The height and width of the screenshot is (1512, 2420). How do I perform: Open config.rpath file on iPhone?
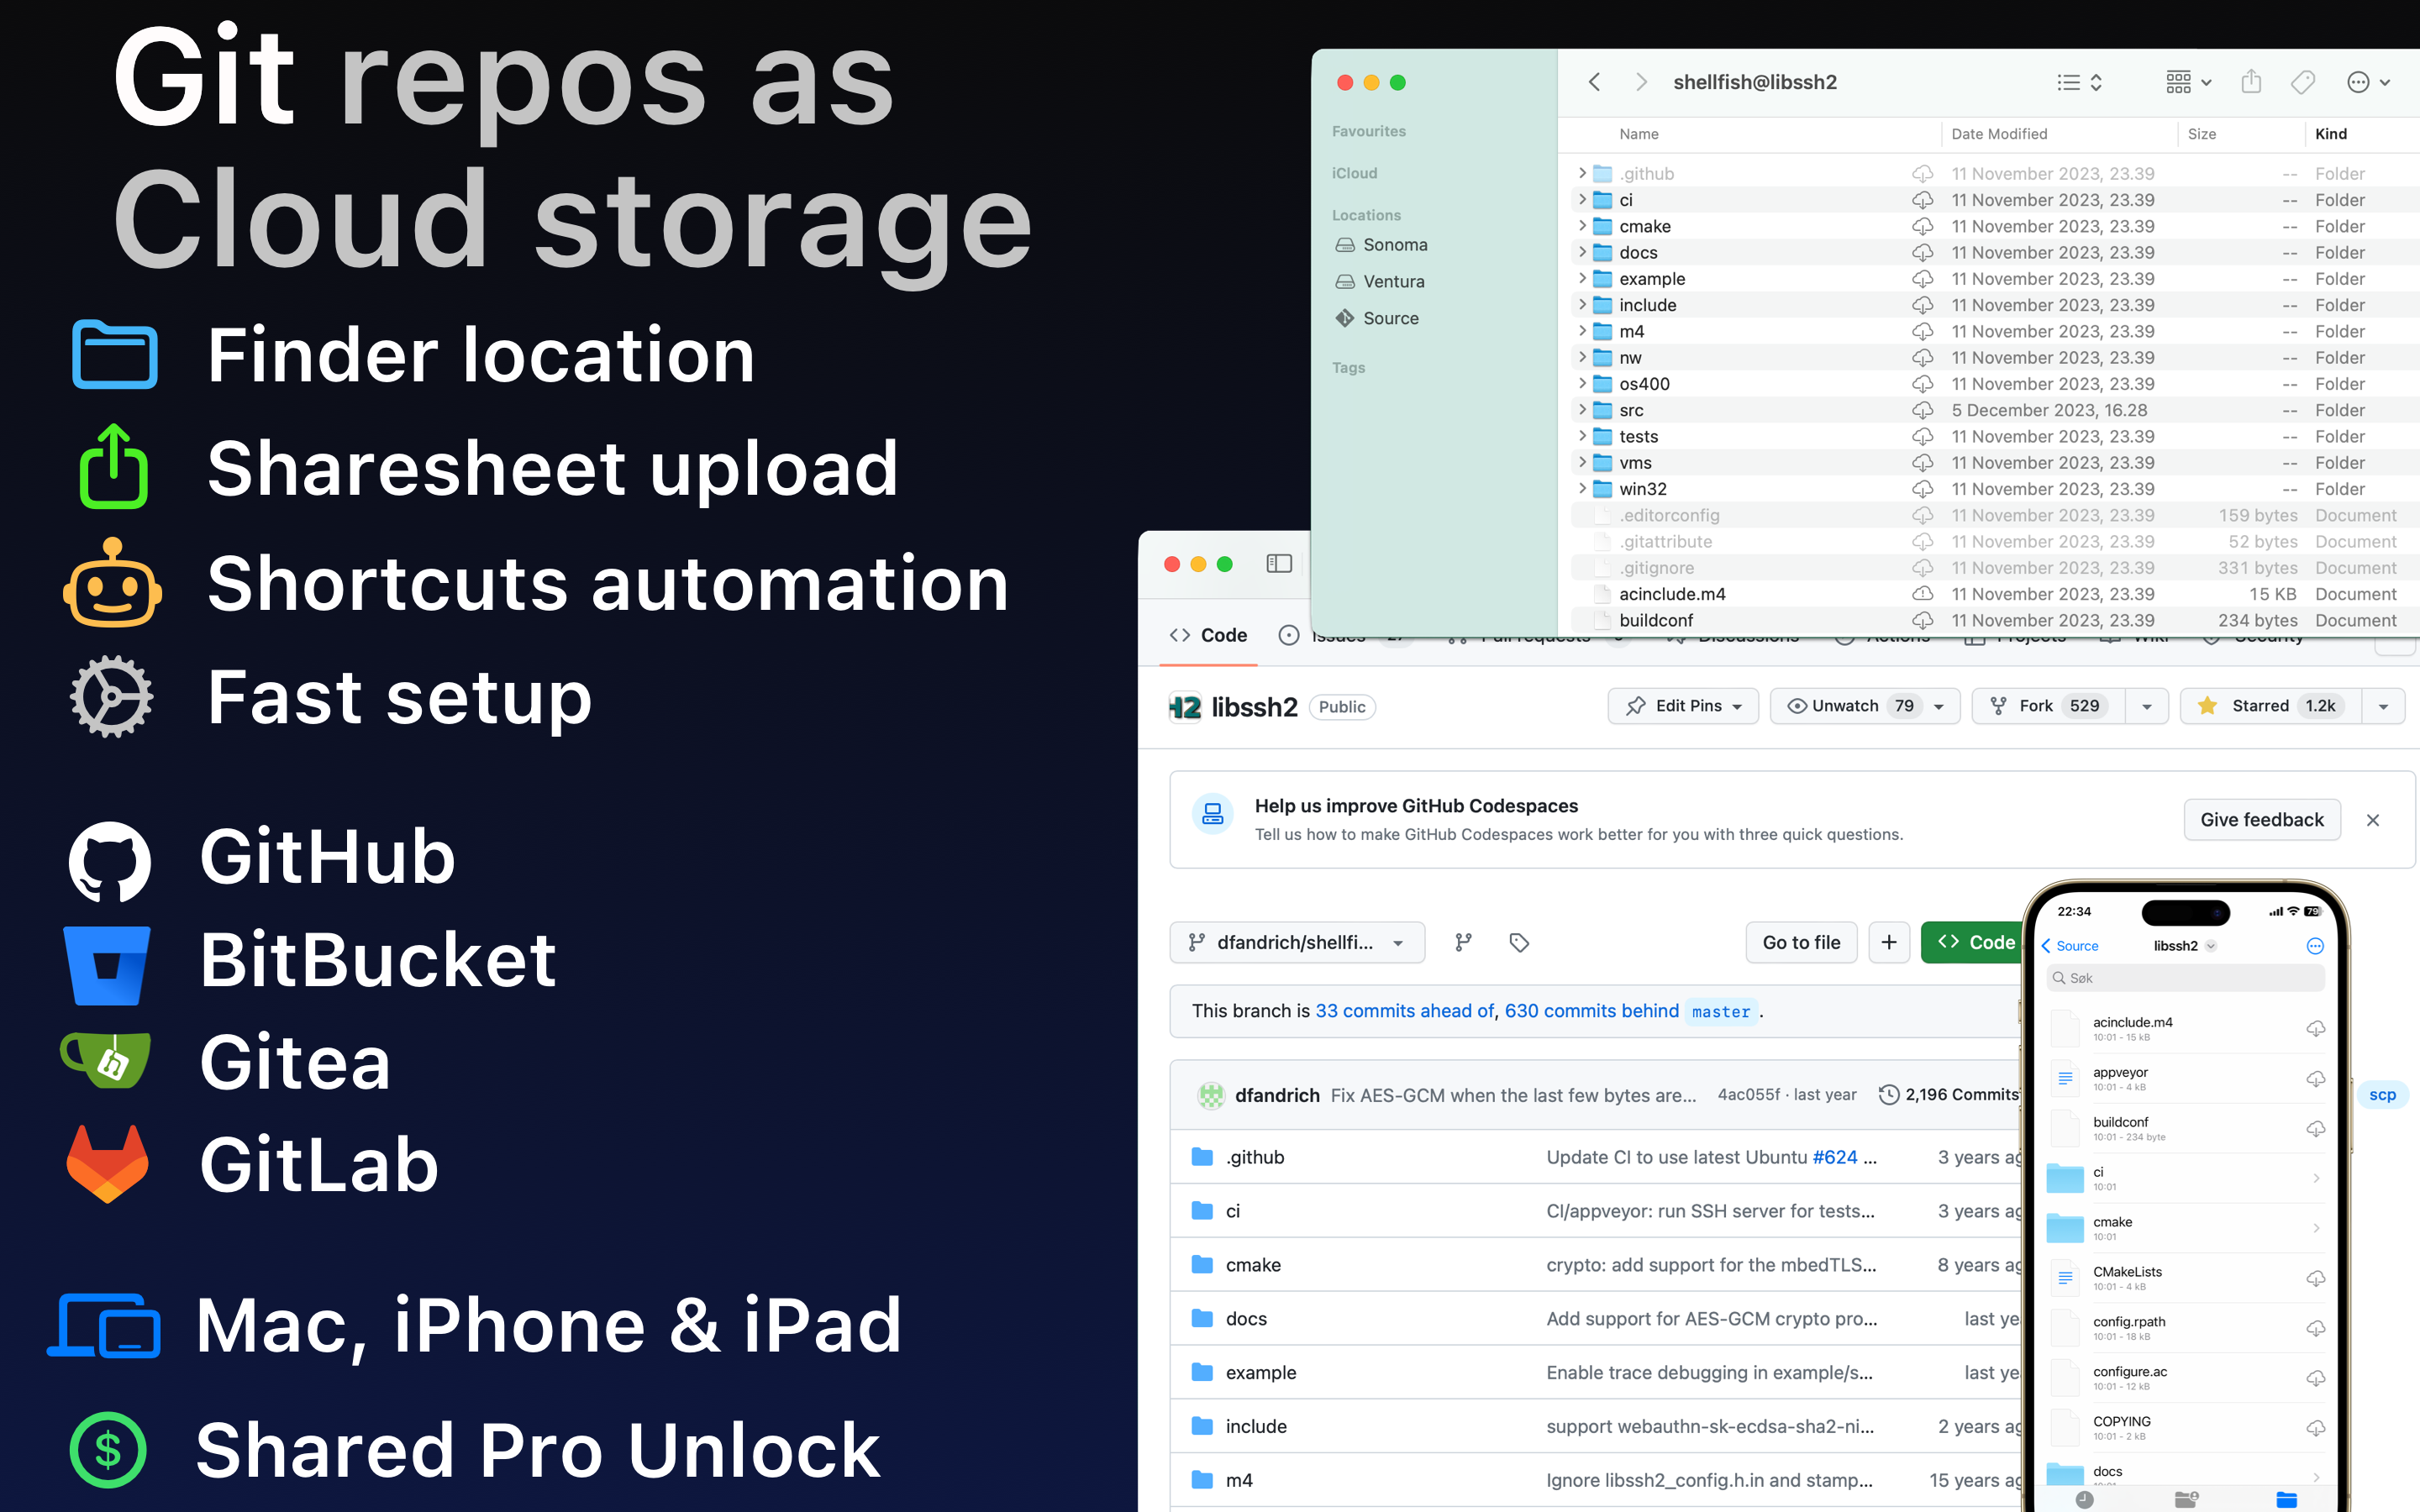[2184, 1328]
